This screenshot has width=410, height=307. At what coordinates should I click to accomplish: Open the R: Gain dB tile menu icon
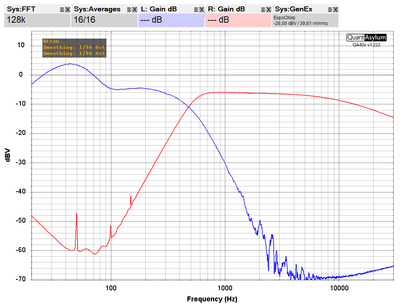263,10
